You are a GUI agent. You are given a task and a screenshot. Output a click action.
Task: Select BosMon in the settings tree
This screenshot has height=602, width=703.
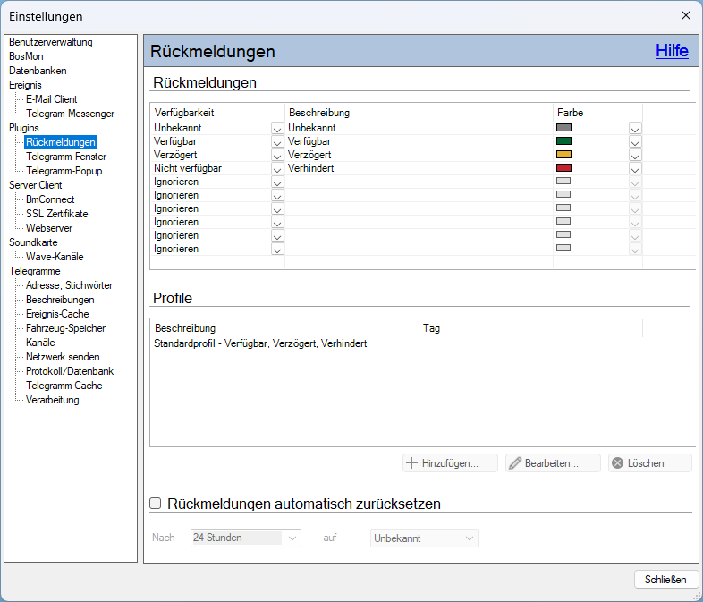click(x=26, y=56)
